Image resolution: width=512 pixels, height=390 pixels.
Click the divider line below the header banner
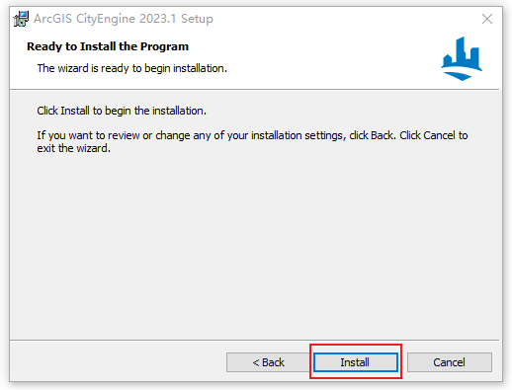pos(254,89)
